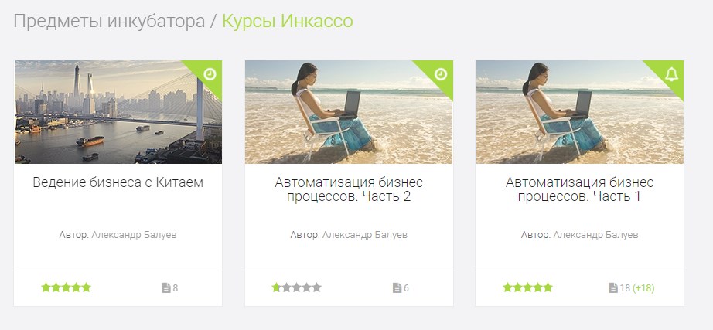Click the fifth star on Часть 1 rating

click(548, 287)
